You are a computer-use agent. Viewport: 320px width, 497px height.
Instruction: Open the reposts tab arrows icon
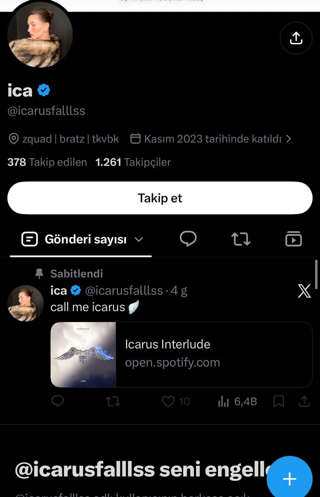point(241,239)
